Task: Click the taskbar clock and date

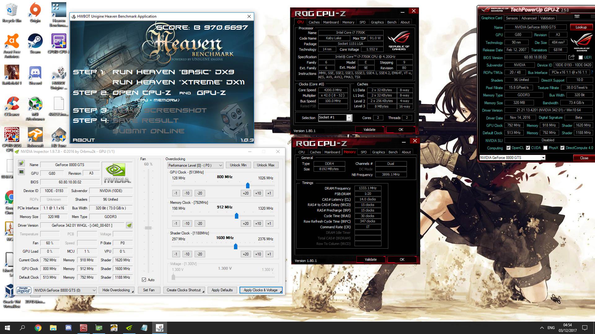Action: point(568,328)
